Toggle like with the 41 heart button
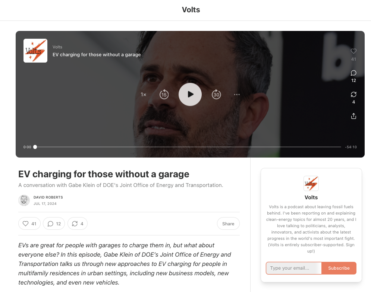 click(29, 223)
